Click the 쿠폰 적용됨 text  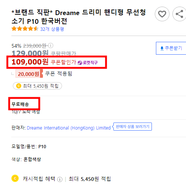(x=59, y=74)
